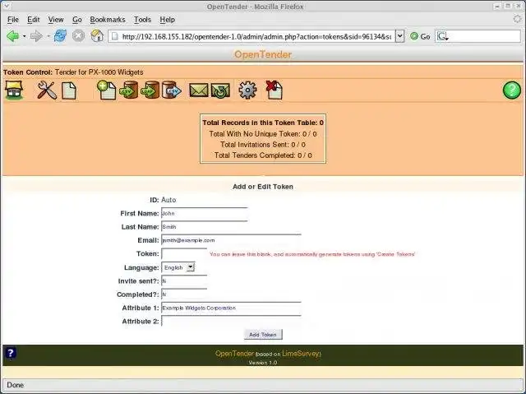Image resolution: width=526 pixels, height=394 pixels.
Task: Expand the URL bar history dropdown
Action: pyautogui.click(x=399, y=36)
